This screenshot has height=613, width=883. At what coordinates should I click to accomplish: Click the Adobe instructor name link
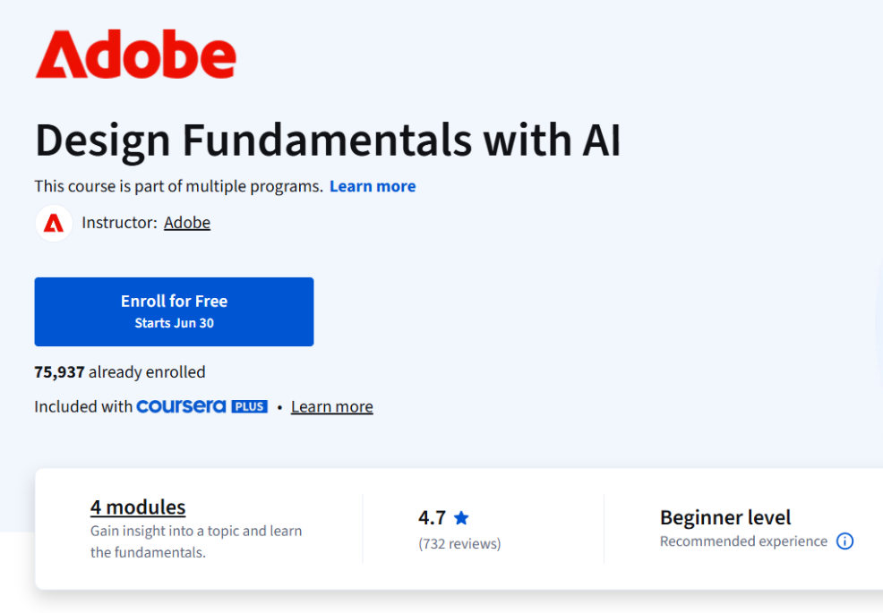(186, 222)
